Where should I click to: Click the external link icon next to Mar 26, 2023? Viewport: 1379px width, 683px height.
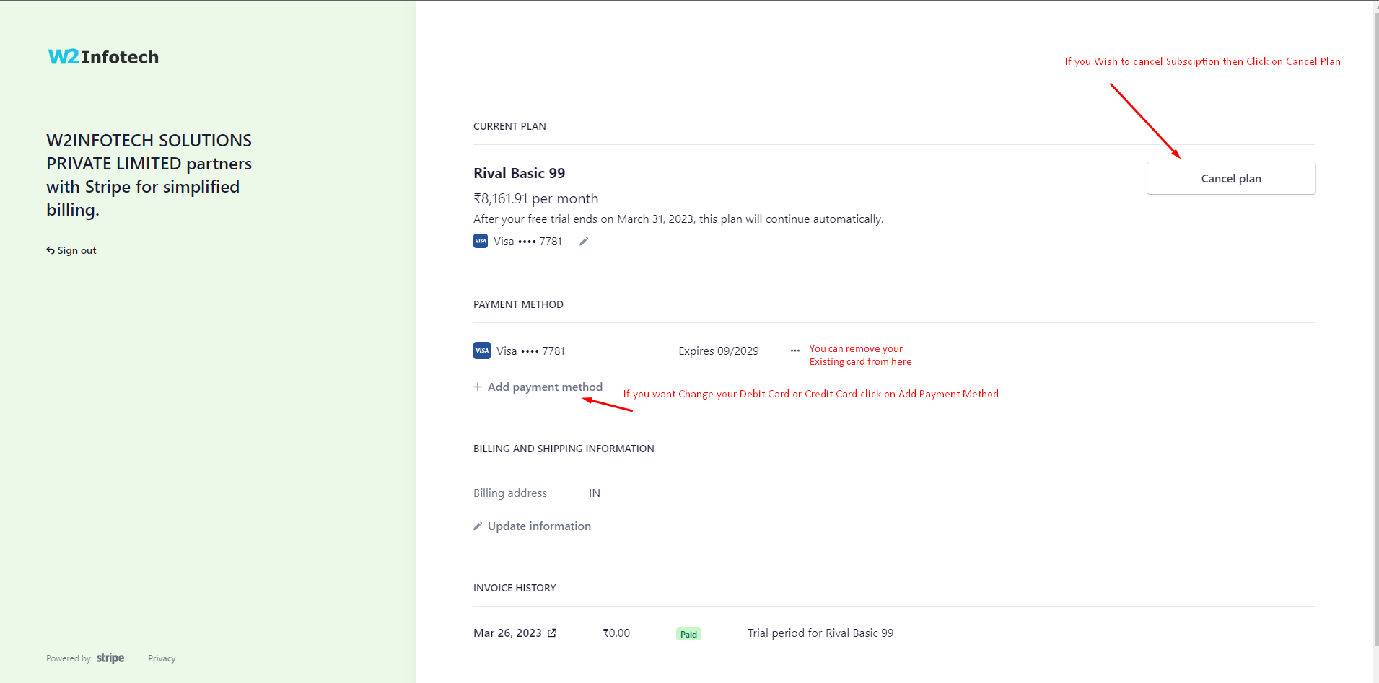(x=552, y=633)
